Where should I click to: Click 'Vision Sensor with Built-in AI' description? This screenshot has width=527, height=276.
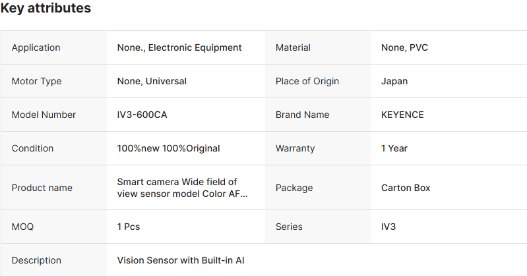(x=181, y=260)
